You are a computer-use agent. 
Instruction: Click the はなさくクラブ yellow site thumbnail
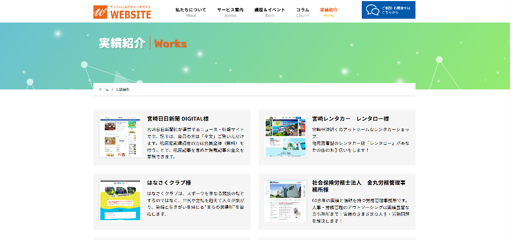click(120, 199)
